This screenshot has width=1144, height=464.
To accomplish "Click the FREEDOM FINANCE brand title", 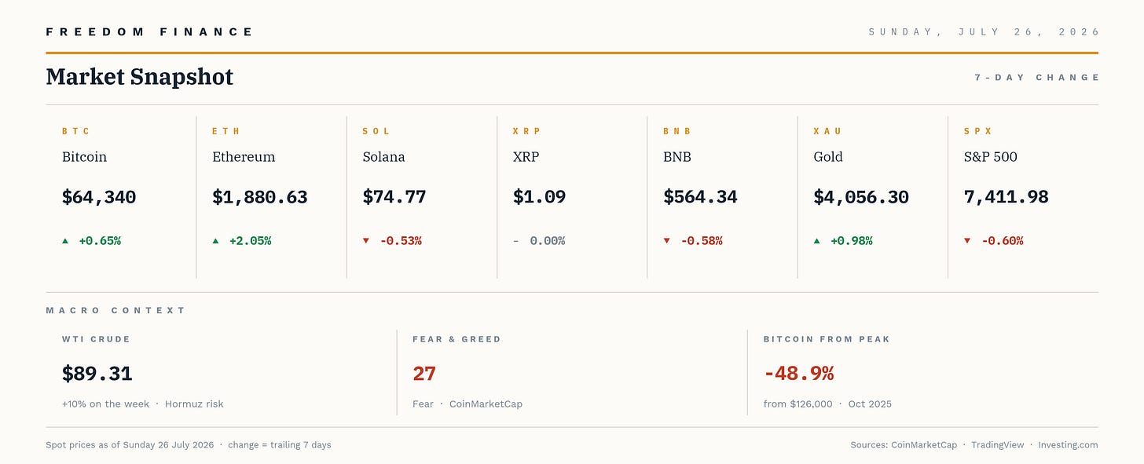I will coord(149,32).
